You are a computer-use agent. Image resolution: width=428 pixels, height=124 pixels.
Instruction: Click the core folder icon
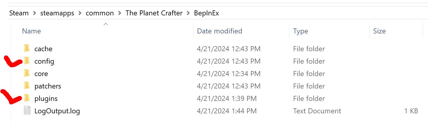27,73
